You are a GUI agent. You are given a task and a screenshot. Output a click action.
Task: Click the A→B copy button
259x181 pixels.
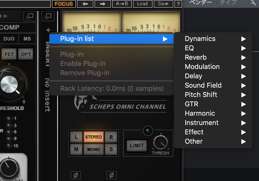122,4
